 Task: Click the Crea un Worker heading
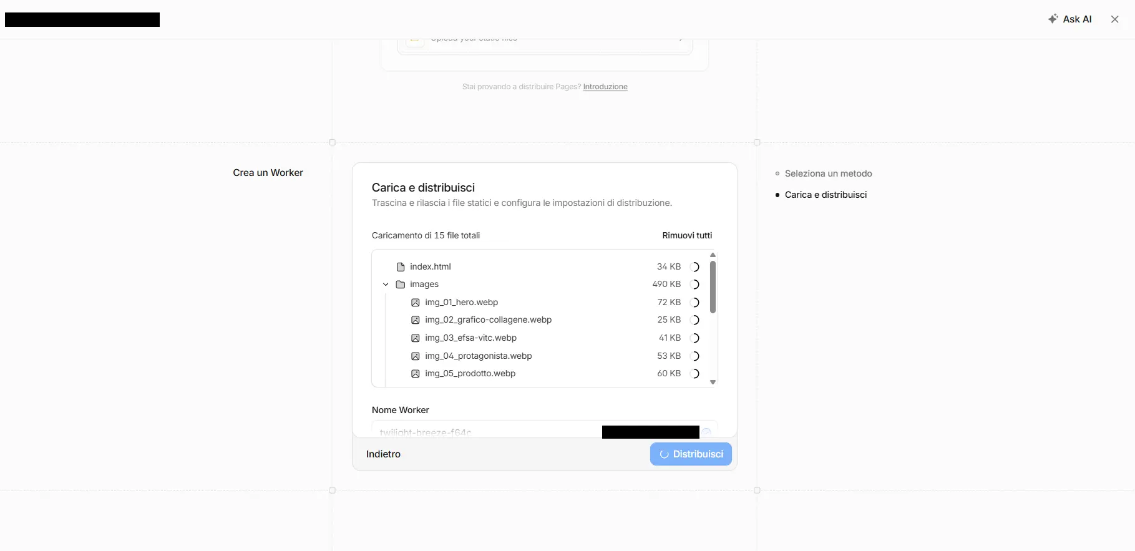tap(268, 173)
